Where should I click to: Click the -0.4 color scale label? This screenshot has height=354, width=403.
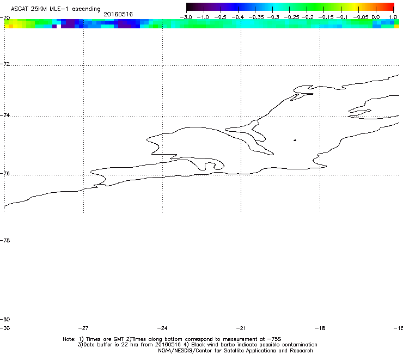[238, 17]
